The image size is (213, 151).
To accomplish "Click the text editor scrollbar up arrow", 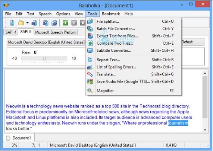I will (205, 74).
